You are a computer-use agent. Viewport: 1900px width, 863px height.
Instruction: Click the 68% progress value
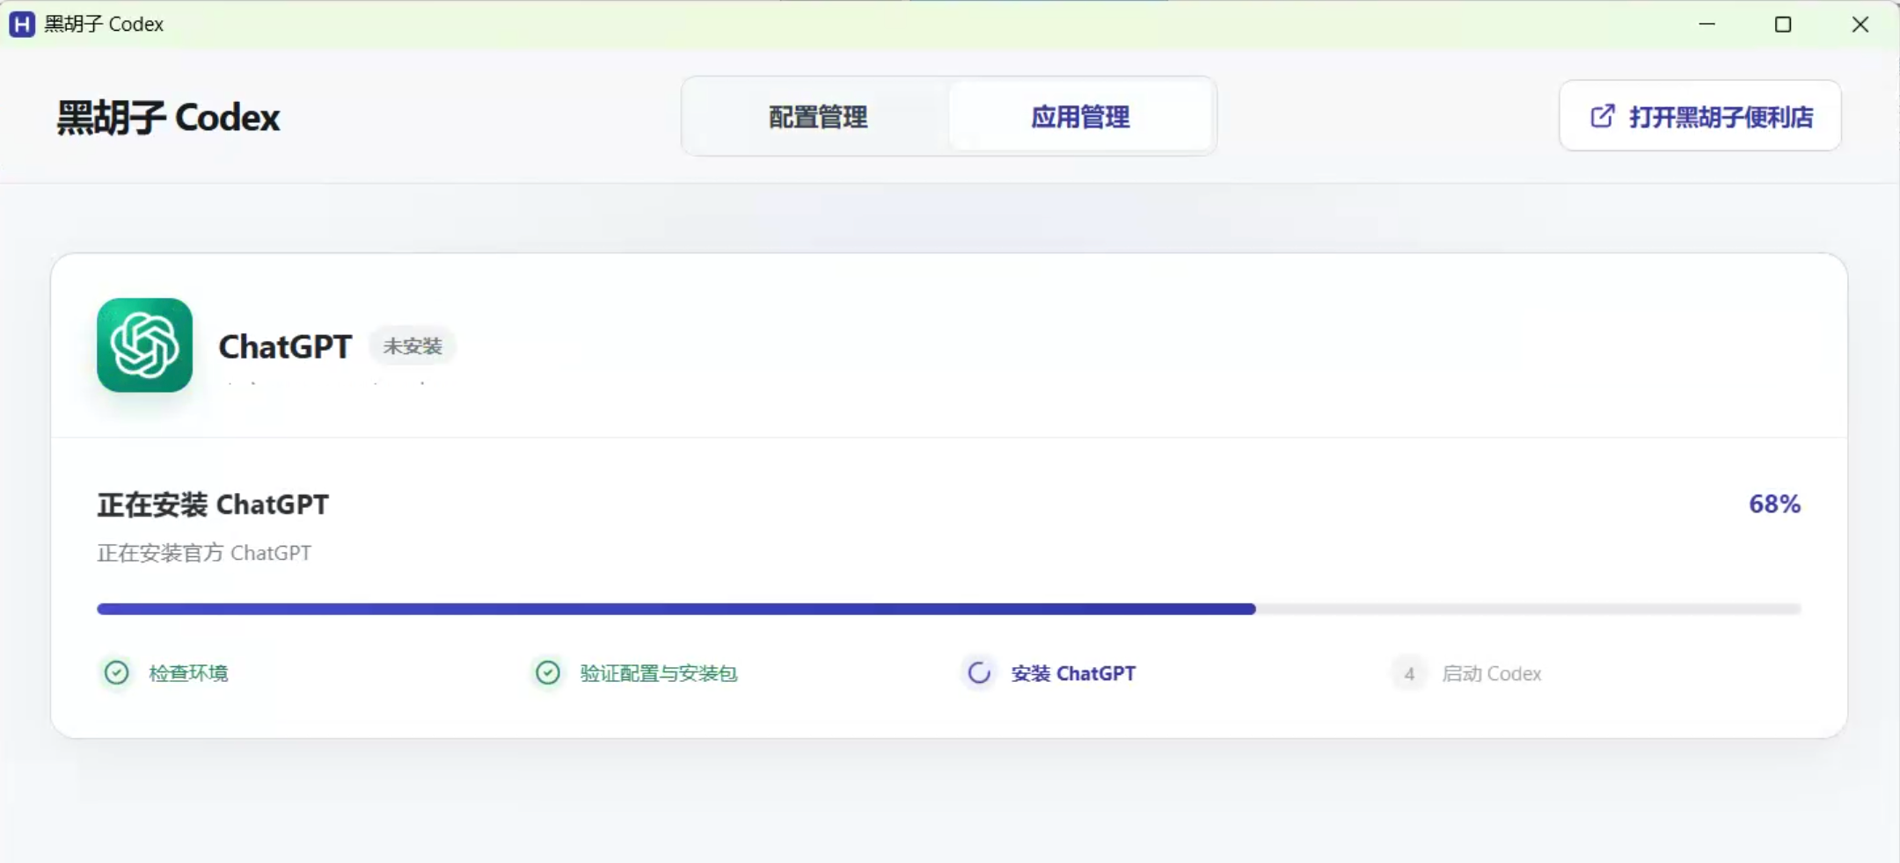(x=1774, y=504)
